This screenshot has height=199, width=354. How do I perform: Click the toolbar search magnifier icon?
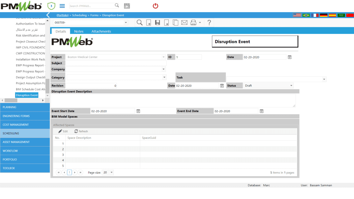[x=140, y=22]
